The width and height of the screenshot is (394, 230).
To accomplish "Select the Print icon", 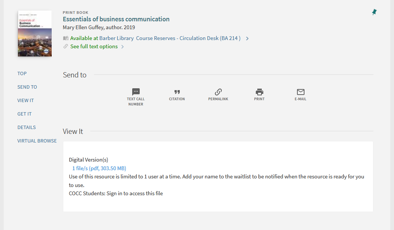I will (x=259, y=92).
